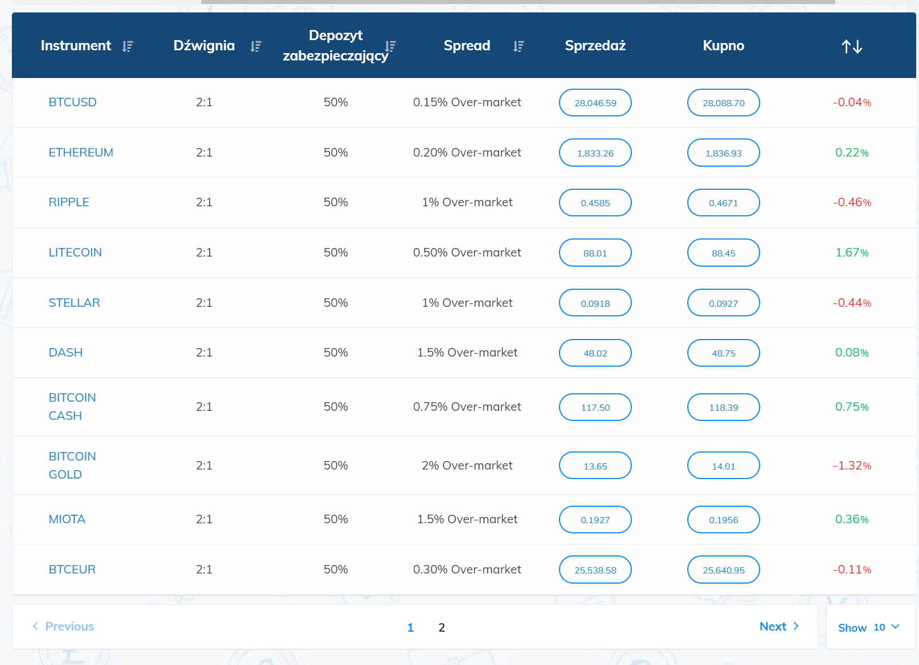Select Bitcoin Cash spread 0.75% Over-market
Screen dimensions: 919x665
coord(467,407)
